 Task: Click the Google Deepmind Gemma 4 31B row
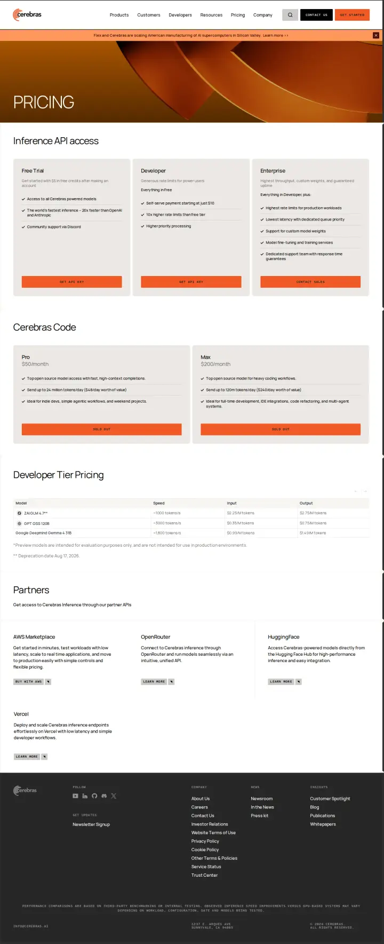[191, 533]
